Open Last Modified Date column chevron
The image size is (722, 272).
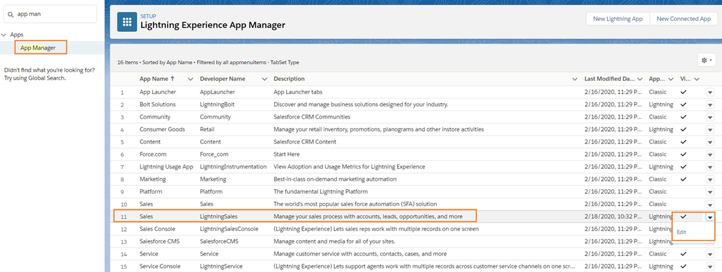point(640,79)
